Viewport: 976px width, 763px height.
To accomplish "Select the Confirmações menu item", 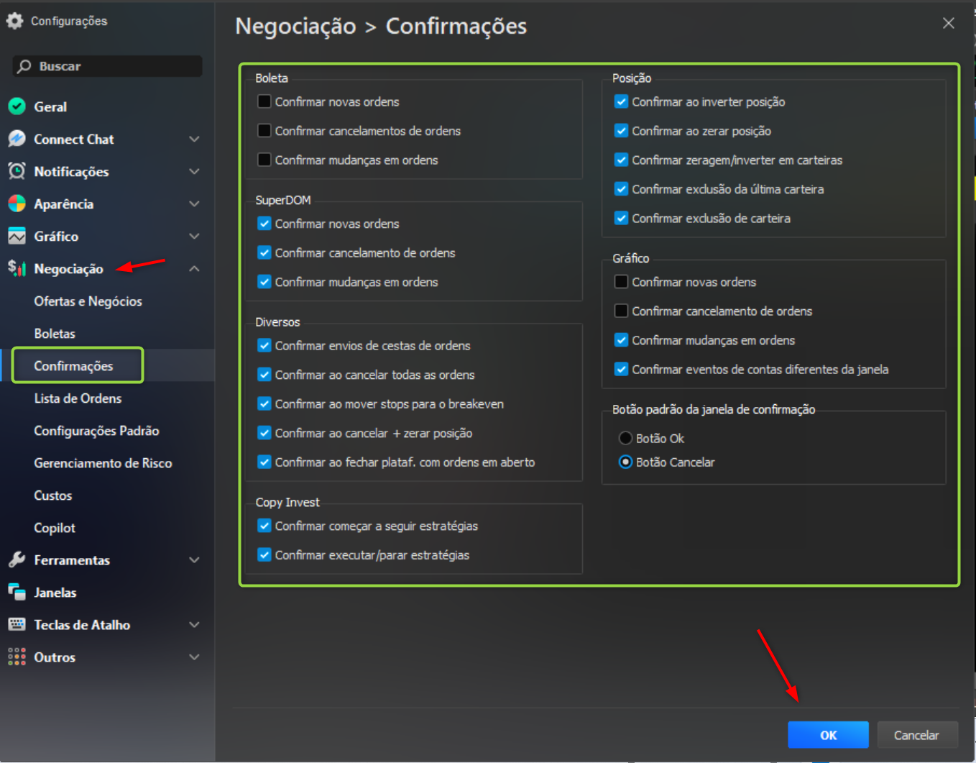I will (73, 366).
